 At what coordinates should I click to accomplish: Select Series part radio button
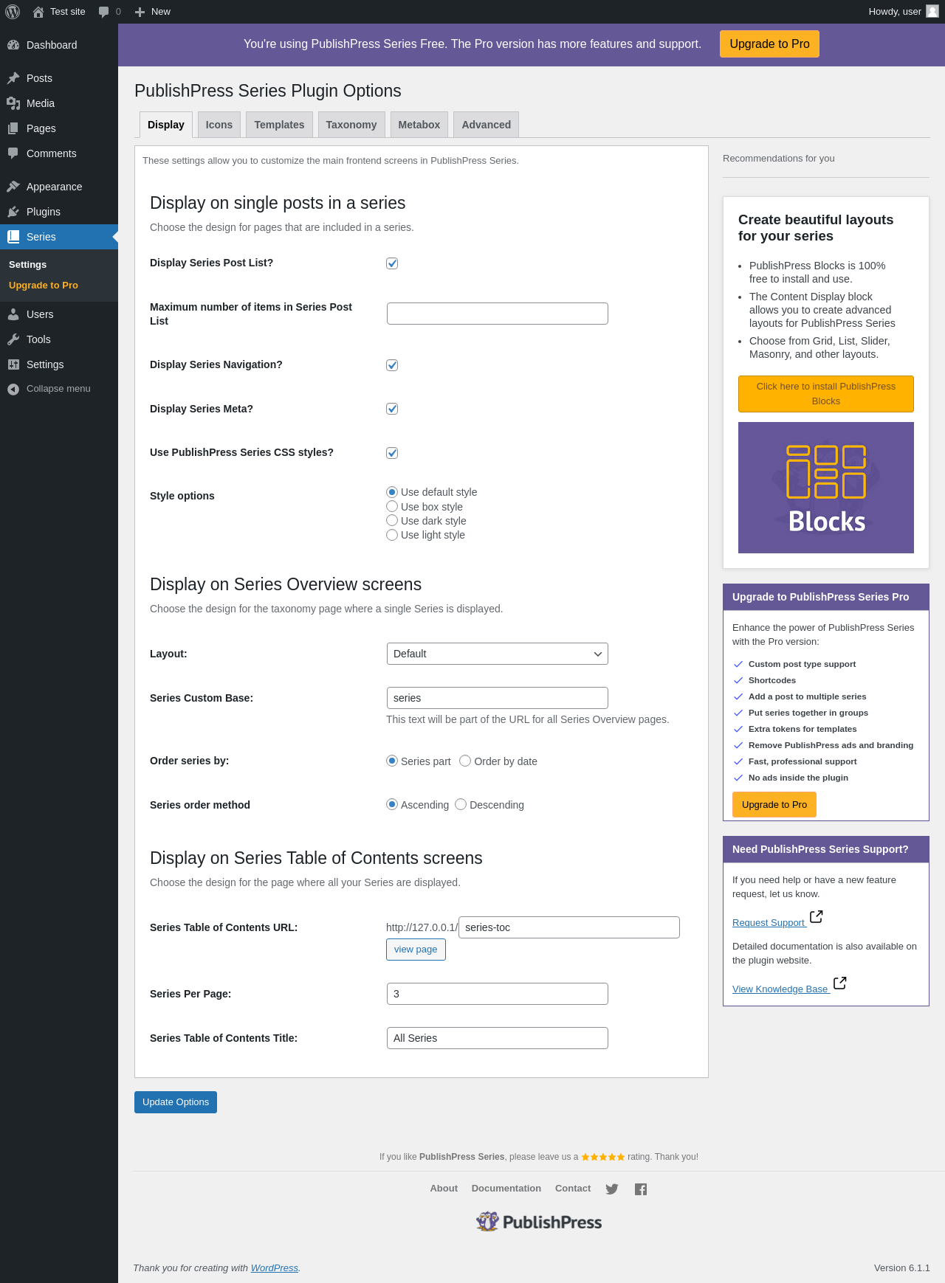392,761
